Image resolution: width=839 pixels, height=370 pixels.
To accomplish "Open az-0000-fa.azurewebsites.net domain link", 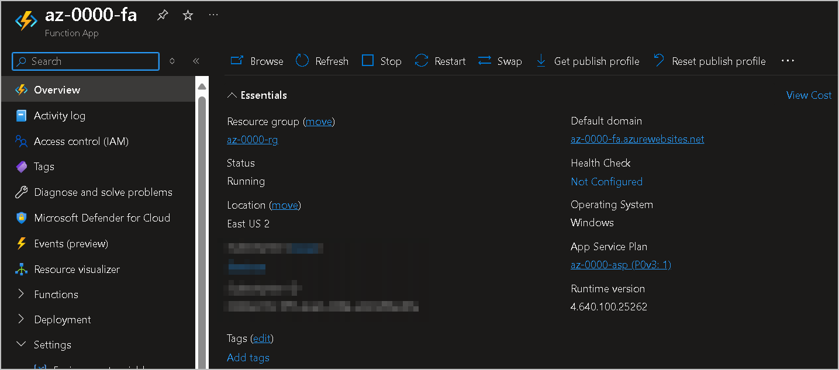I will [x=637, y=139].
